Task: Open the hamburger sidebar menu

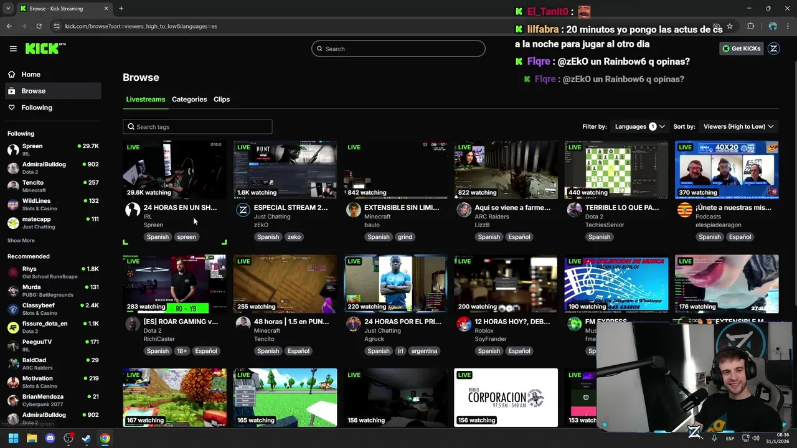Action: tap(13, 49)
